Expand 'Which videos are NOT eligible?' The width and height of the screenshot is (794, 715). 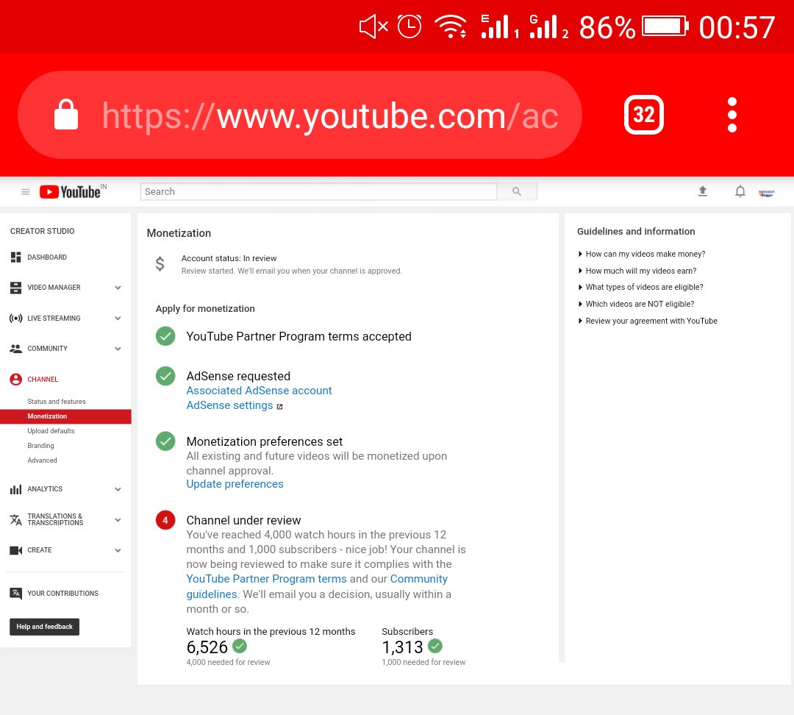pyautogui.click(x=635, y=304)
